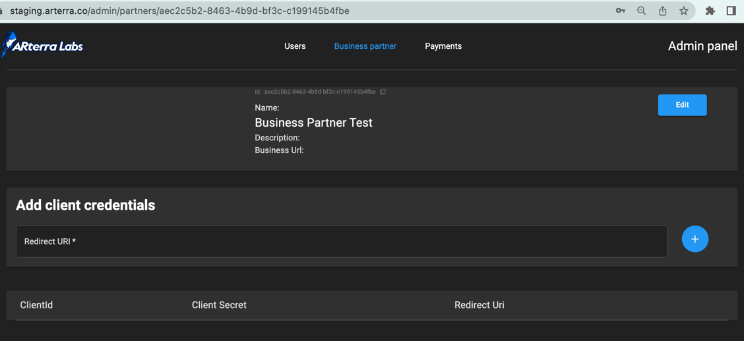744x341 pixels.
Task: Open the Users tab
Action: pyautogui.click(x=295, y=46)
